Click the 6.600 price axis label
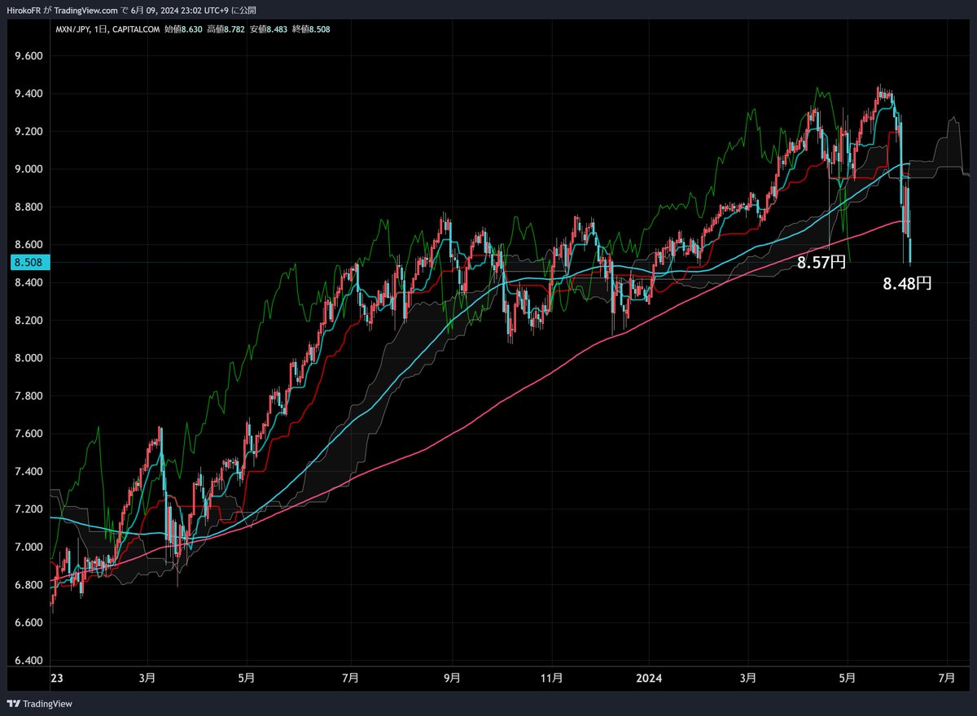The image size is (977, 716). coord(28,622)
